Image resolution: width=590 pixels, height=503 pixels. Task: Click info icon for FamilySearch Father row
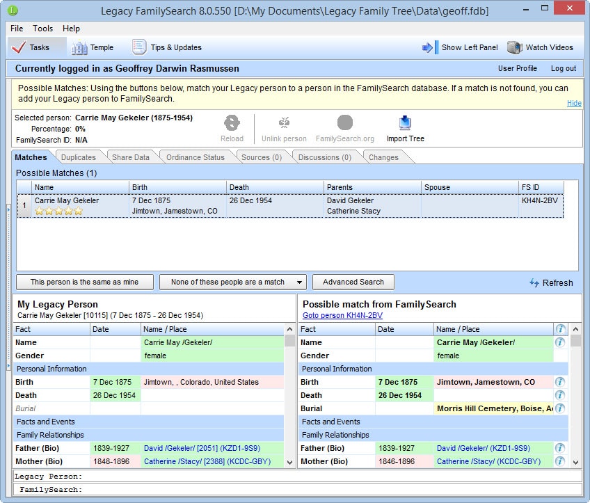pos(560,448)
